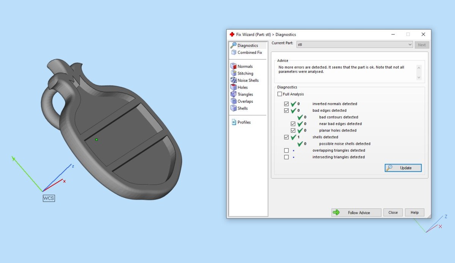Image resolution: width=455 pixels, height=263 pixels.
Task: Open the Overlaps fix page
Action: tap(245, 102)
